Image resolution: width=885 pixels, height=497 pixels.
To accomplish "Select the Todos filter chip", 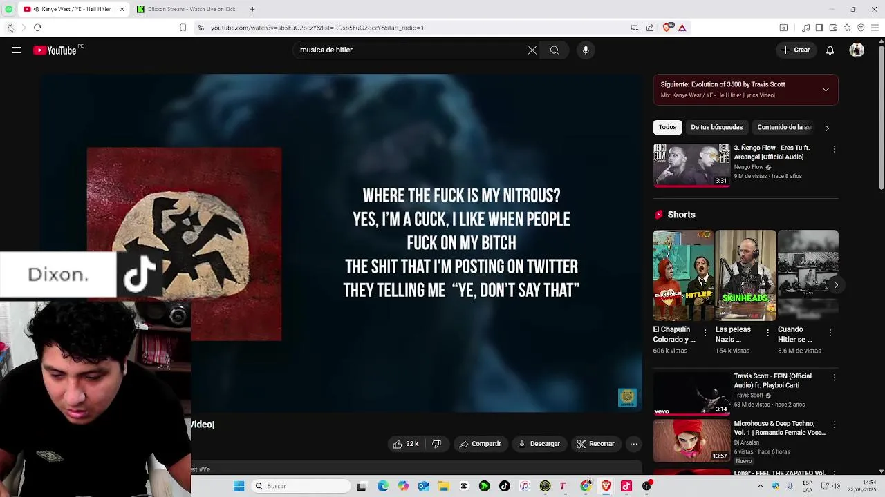I will point(667,127).
